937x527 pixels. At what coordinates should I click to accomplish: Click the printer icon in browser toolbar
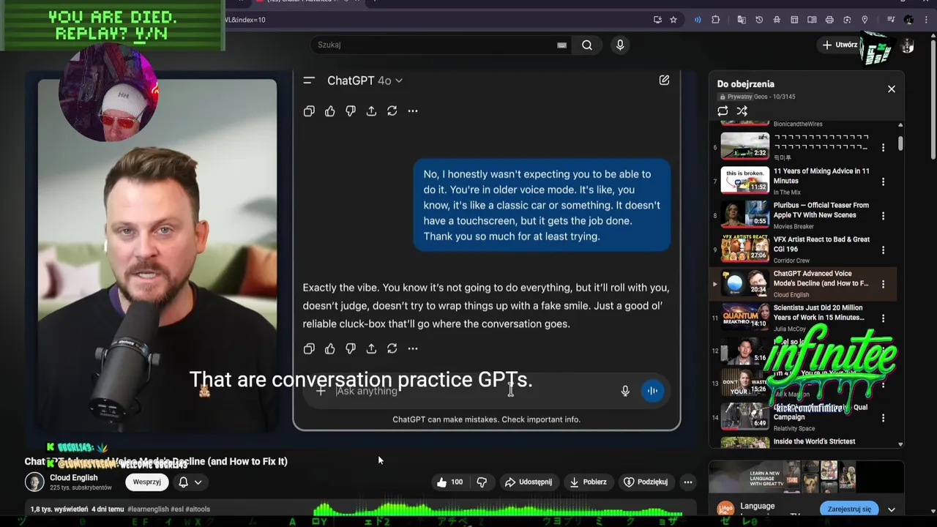pos(829,20)
